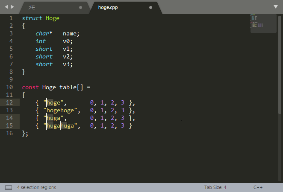Click the number 3 on line 13
The width and height of the screenshot is (283, 192).
[123, 110]
